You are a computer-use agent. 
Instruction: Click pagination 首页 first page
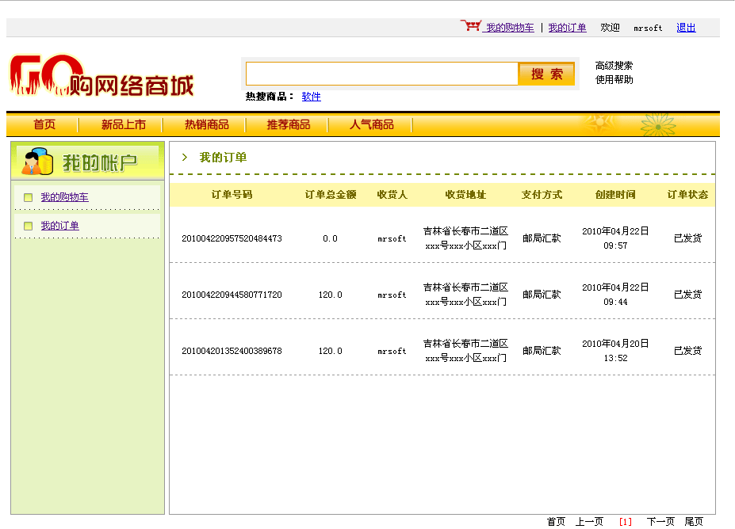556,522
